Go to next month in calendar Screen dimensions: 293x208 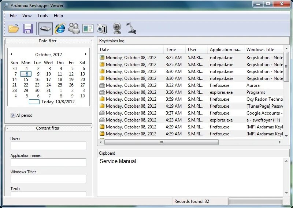(x=86, y=54)
